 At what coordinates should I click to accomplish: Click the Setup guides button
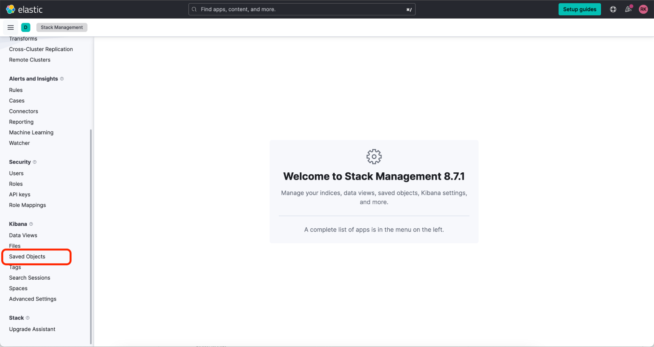tap(579, 9)
